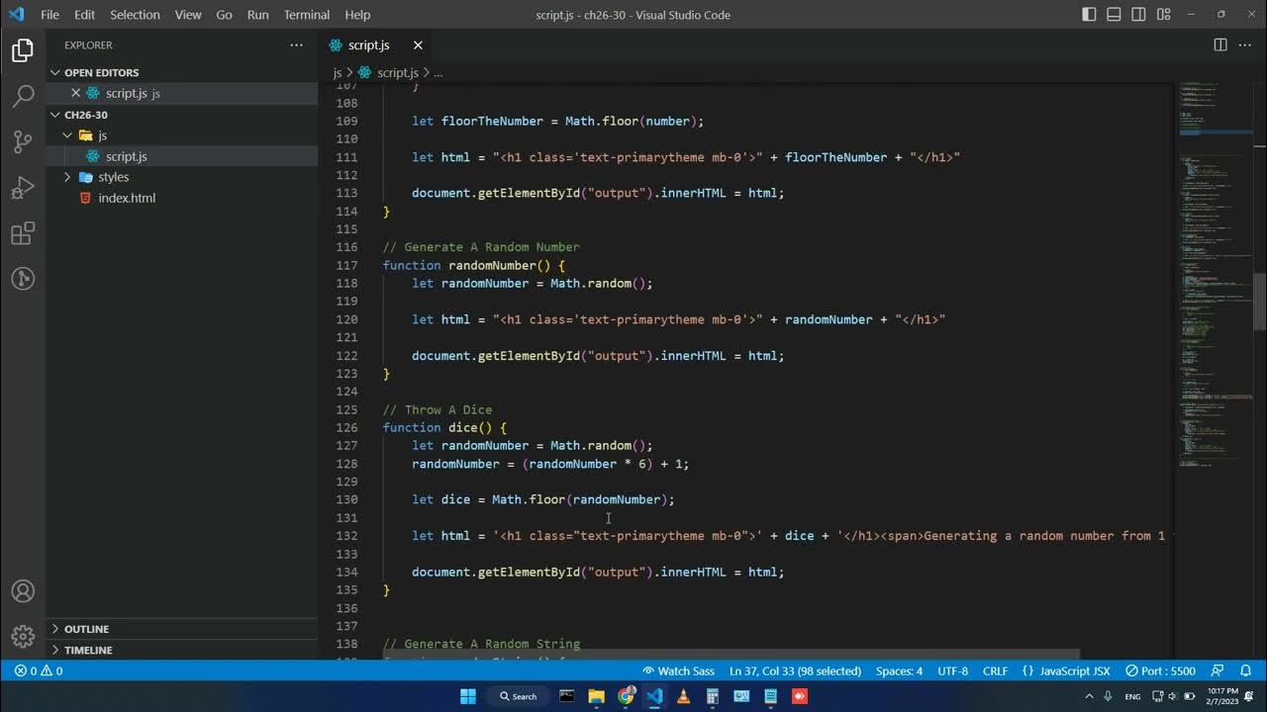
Task: Open the Source Control view
Action: (23, 141)
